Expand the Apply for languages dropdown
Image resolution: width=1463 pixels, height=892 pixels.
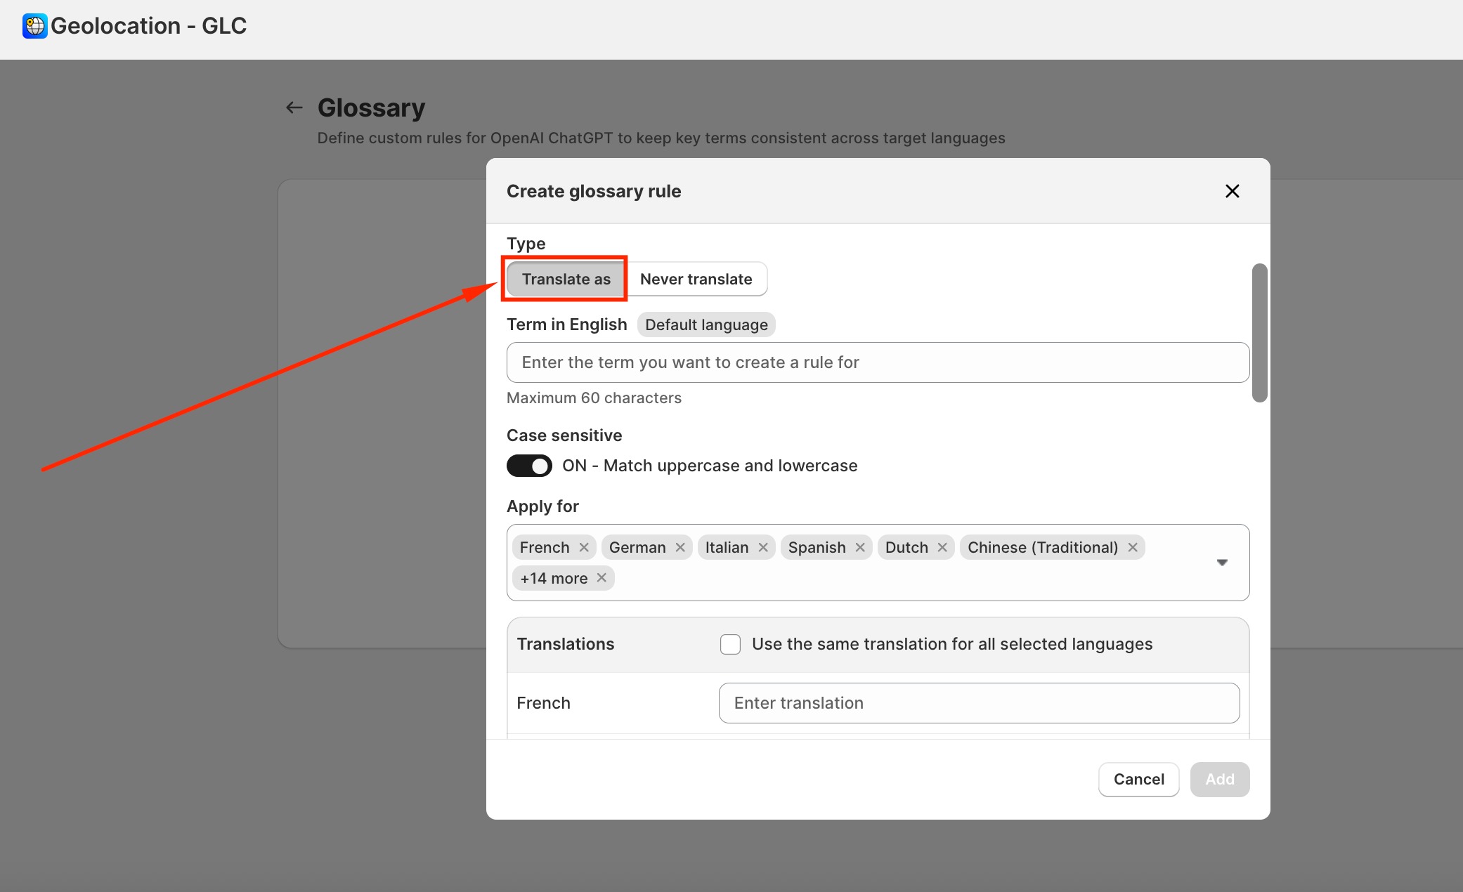pyautogui.click(x=1222, y=562)
